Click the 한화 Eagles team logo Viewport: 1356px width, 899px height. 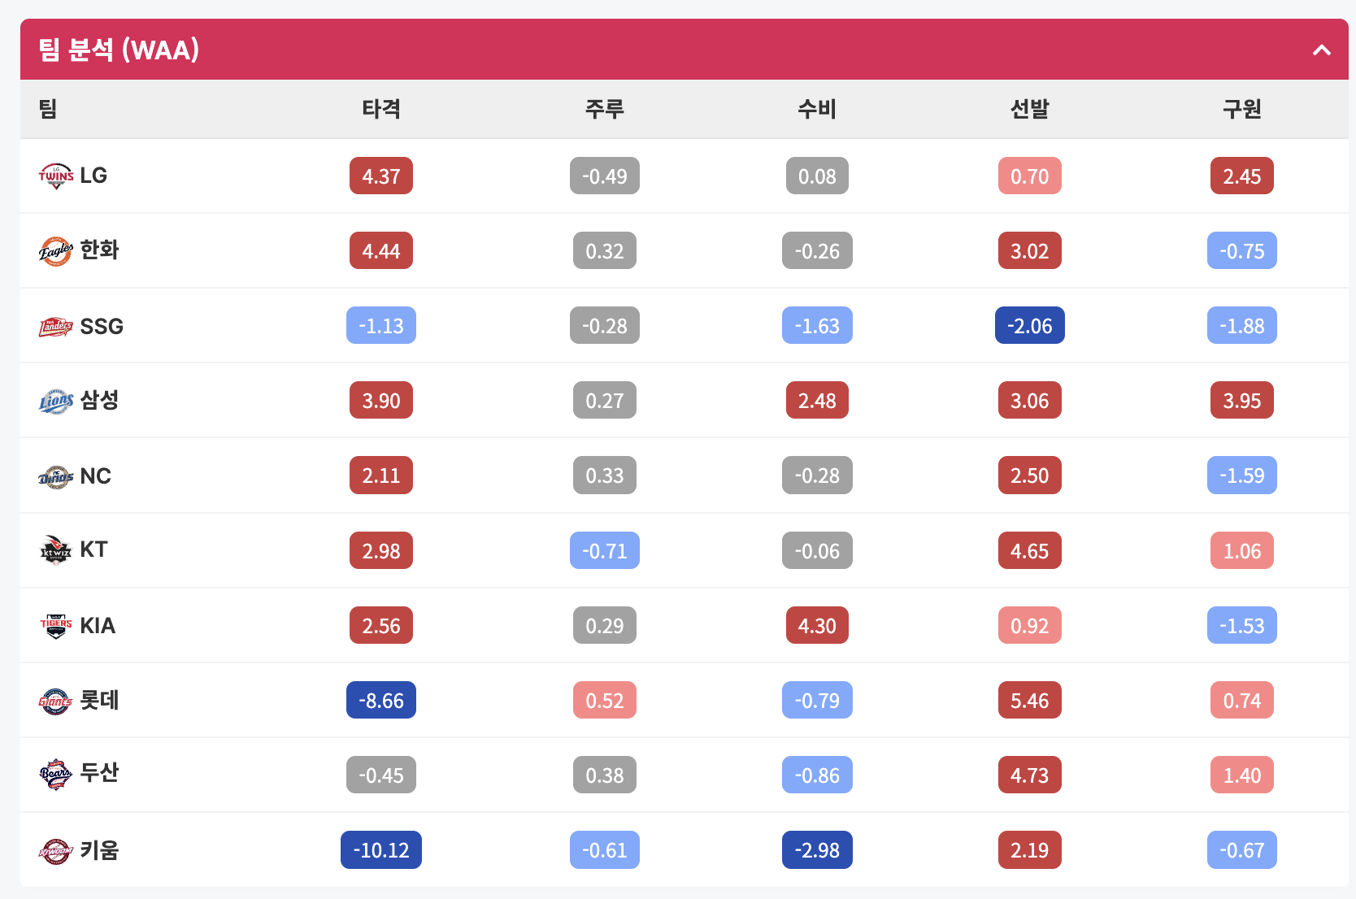56,250
